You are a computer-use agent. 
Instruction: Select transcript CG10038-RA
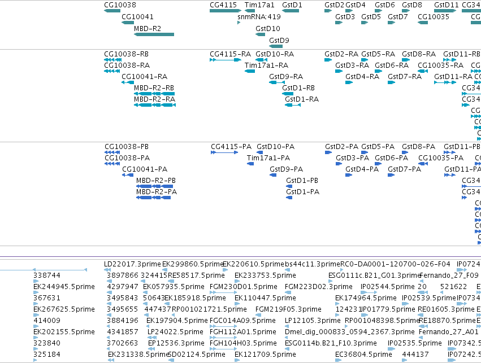(127, 65)
